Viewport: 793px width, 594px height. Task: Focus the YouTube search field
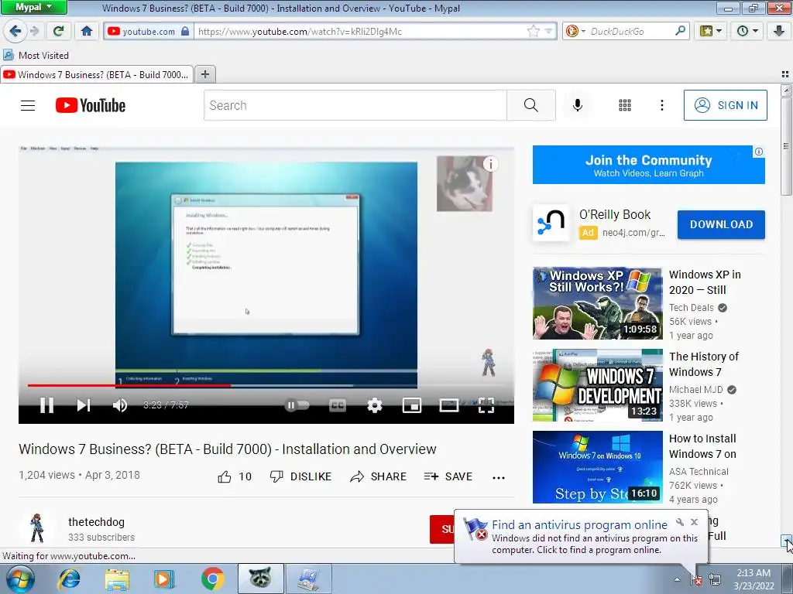point(355,105)
